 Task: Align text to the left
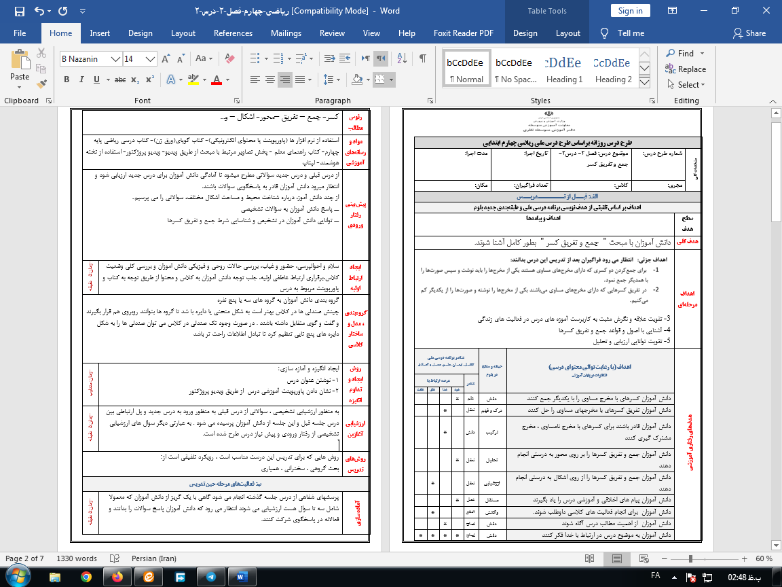click(x=255, y=79)
